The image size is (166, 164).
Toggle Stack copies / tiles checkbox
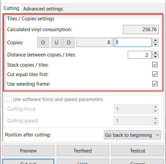155,65
